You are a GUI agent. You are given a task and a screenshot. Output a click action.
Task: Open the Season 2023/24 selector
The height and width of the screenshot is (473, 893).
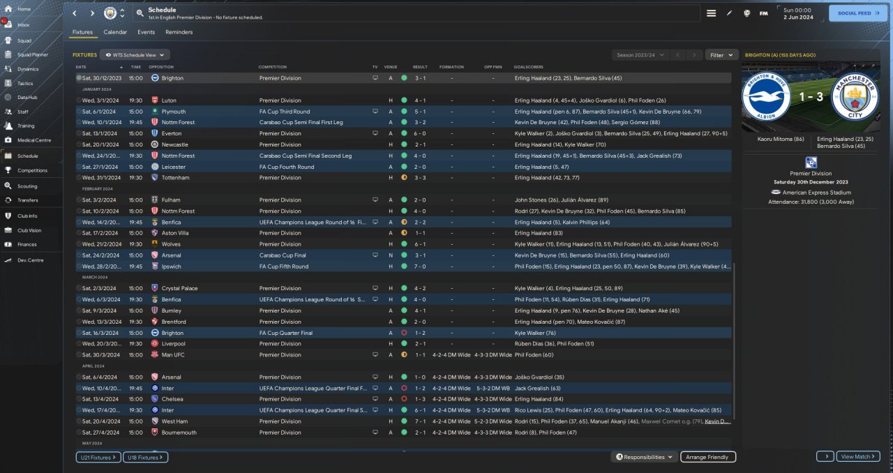(639, 54)
